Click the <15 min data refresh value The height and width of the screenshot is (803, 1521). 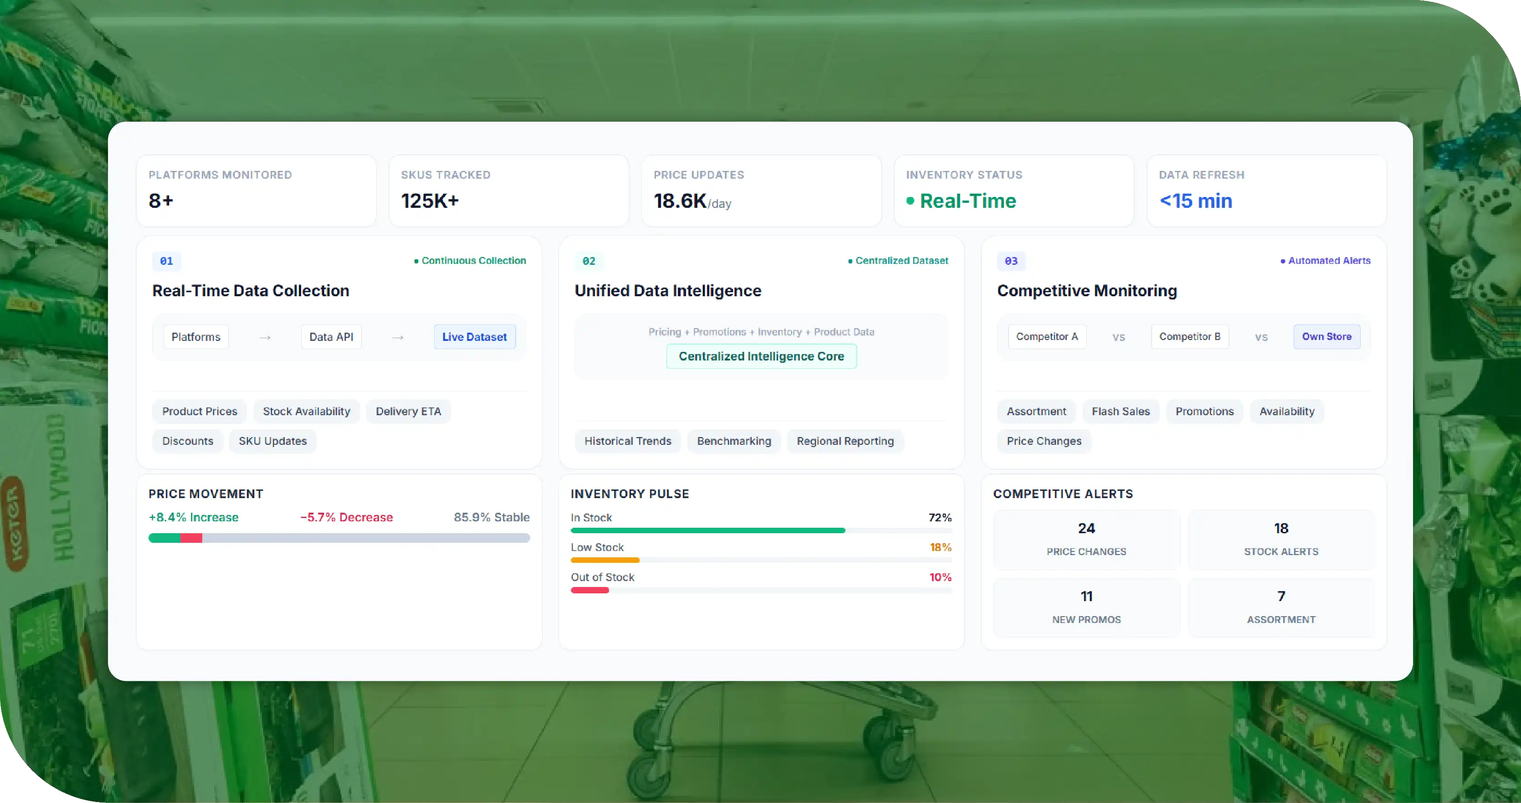coord(1196,201)
